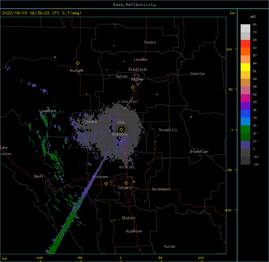Click the Sundre town label
The image size is (269, 262).
pyautogui.click(x=91, y=122)
